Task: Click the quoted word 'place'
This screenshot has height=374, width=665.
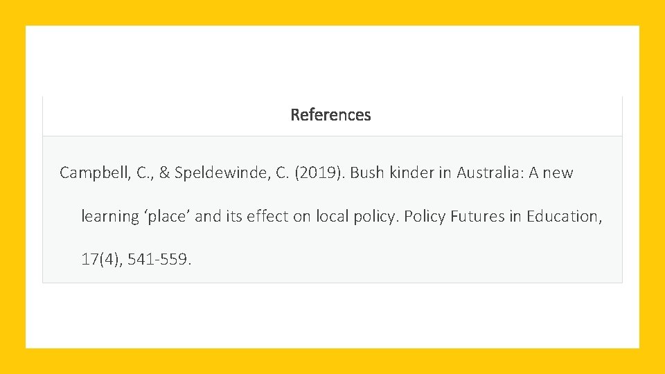Action: [167, 216]
